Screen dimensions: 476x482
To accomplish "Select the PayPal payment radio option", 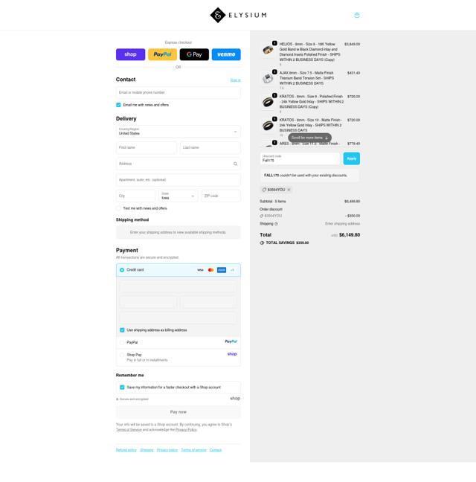I will pyautogui.click(x=122, y=342).
